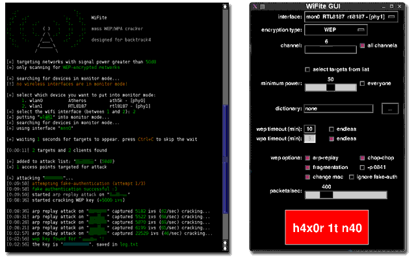Click the dictionary browse '...' button
Image resolution: width=416 pixels, height=260 pixels.
point(390,109)
